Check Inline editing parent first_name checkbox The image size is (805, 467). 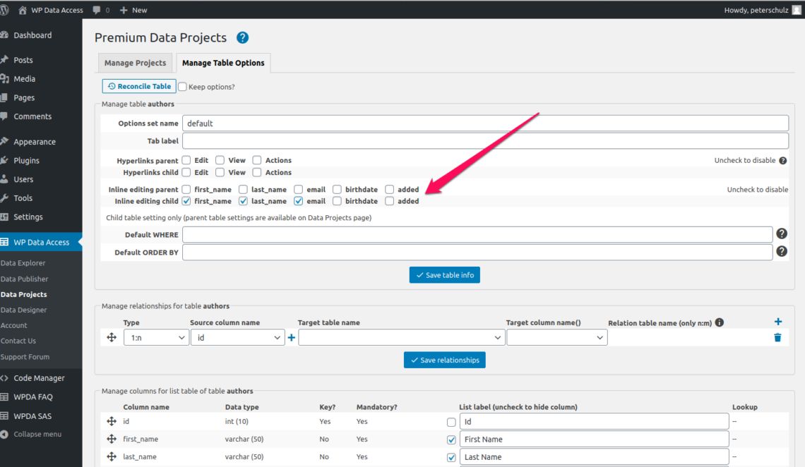pos(186,189)
